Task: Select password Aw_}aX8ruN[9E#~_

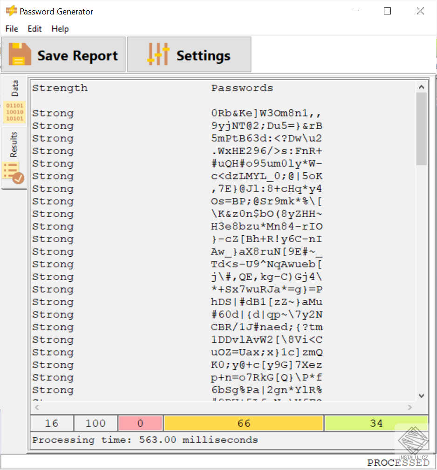Action: click(x=266, y=252)
